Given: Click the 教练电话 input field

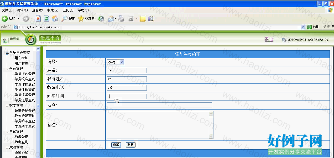Looking at the screenshot, I should [127, 88].
